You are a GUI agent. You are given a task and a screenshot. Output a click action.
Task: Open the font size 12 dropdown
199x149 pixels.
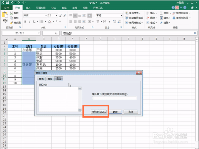click(x=57, y=16)
